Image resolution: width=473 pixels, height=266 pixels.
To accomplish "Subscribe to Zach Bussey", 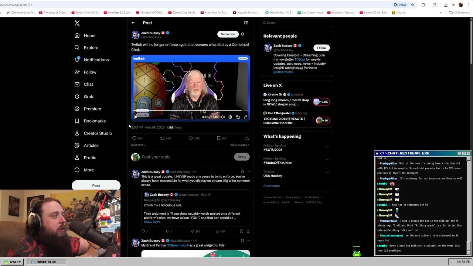I will click(228, 34).
